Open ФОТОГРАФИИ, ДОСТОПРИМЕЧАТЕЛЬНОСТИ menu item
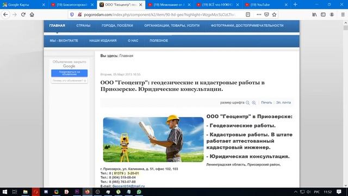 tap(247, 26)
